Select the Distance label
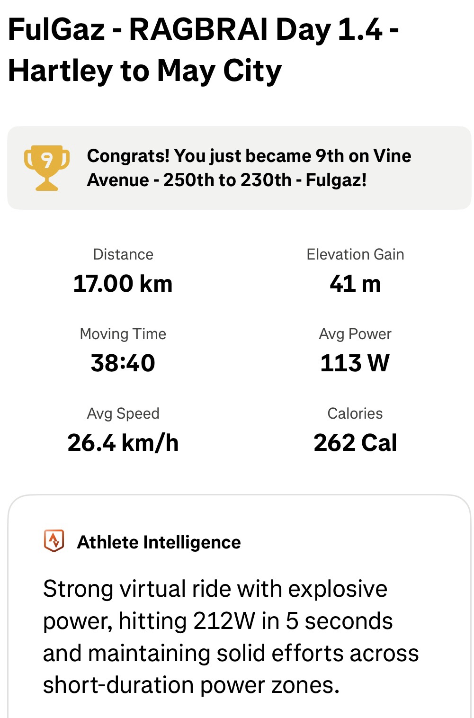This screenshot has width=474, height=718. (123, 254)
